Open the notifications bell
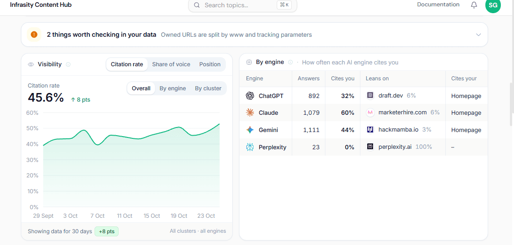Viewport: 514px width, 245px height. [474, 5]
